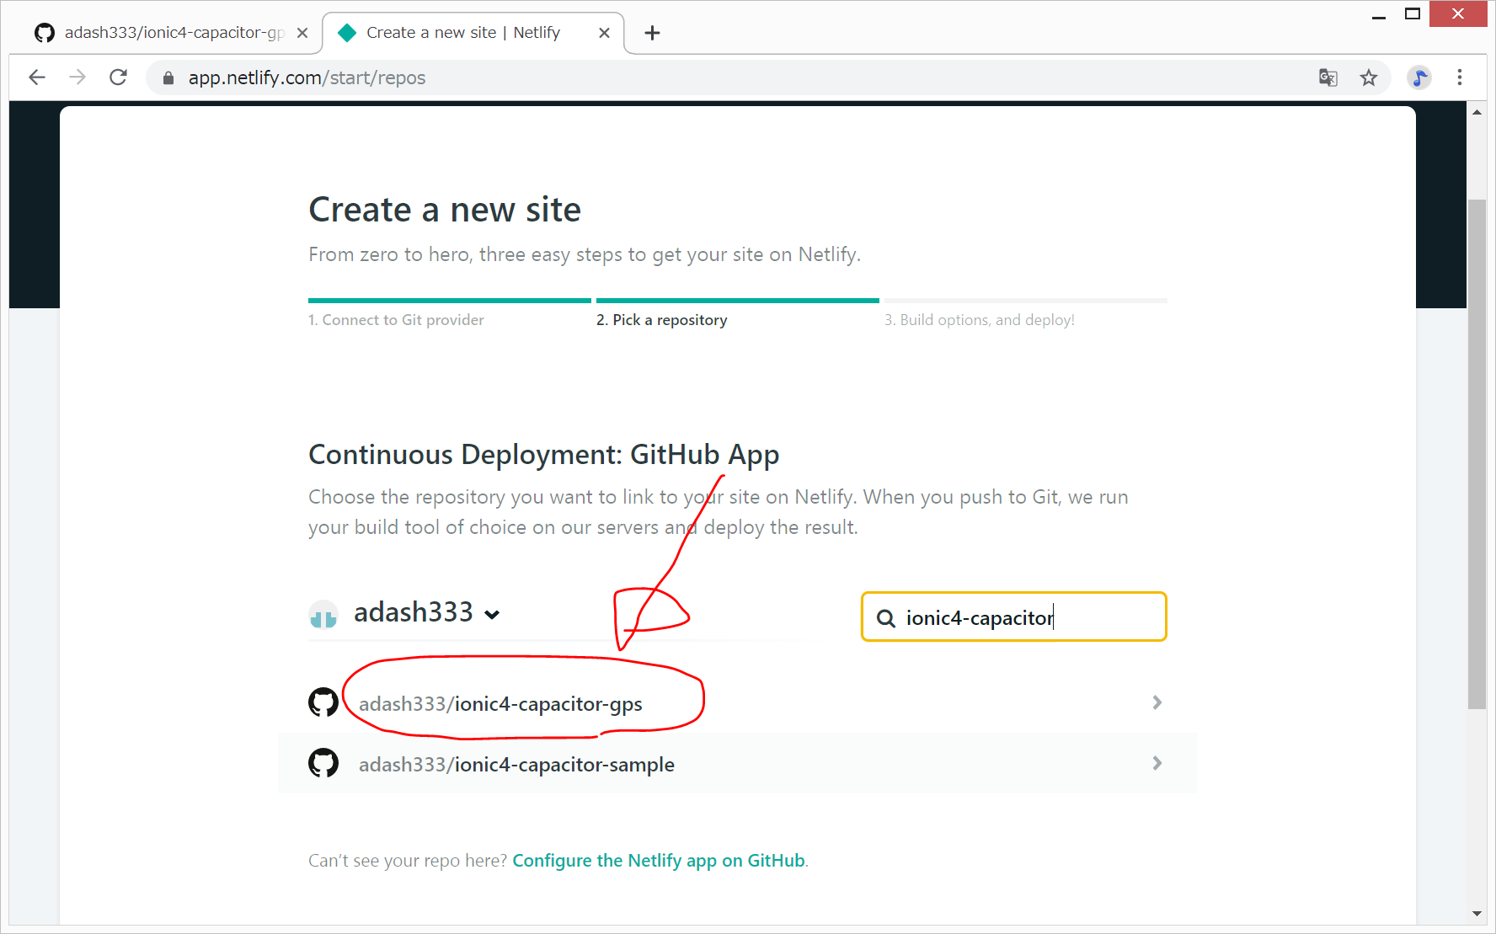Go to step 1 Connect to Git provider
The image size is (1496, 934).
pos(396,320)
